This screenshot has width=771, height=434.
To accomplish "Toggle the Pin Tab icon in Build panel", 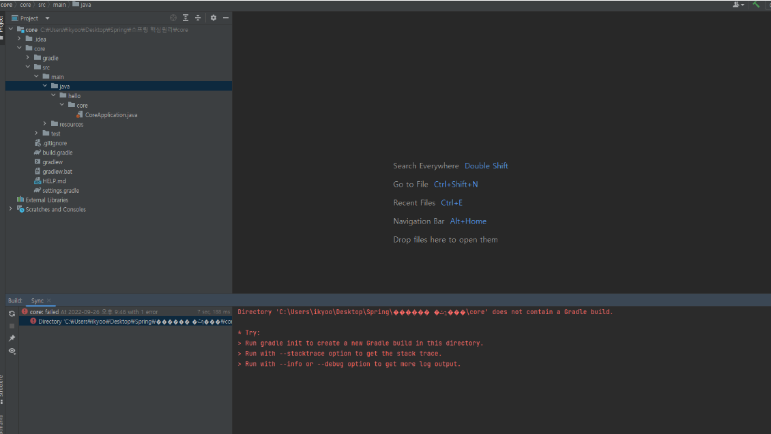I will [x=12, y=338].
